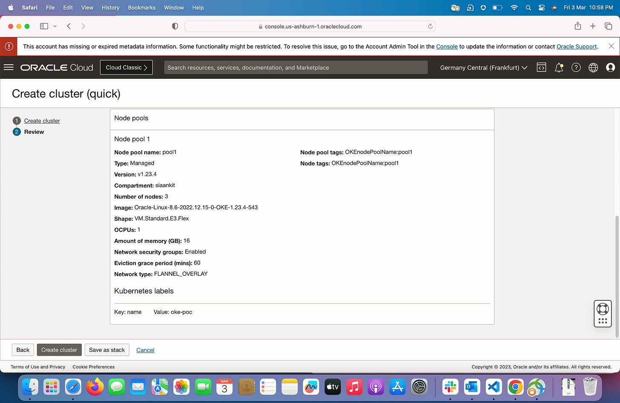Show Safari's tab overview icon
The image size is (620, 403).
tap(608, 26)
